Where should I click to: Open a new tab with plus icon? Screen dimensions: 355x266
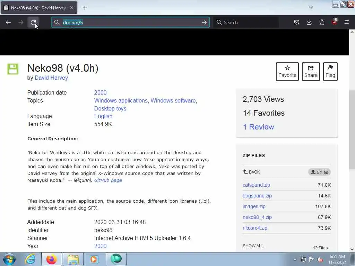[85, 8]
